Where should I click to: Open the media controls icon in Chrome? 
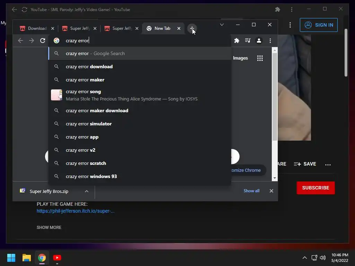click(248, 41)
